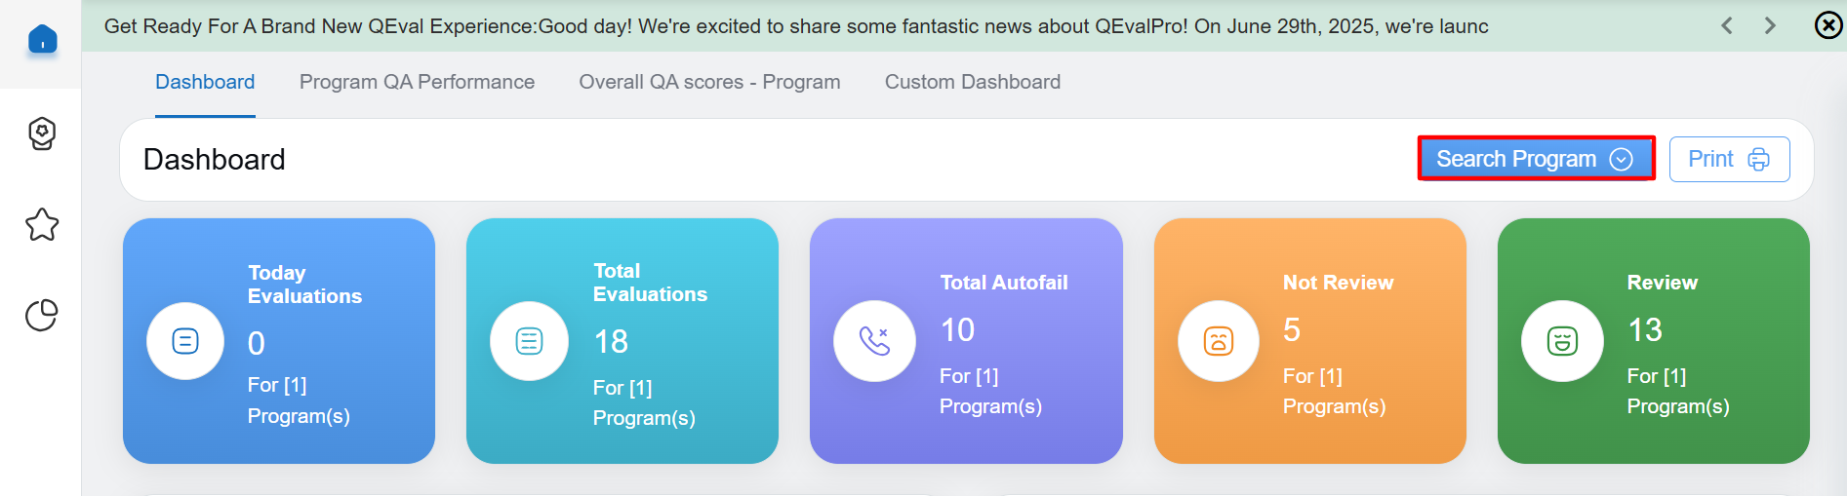Click the Print button
Viewport: 1847px width, 496px height.
(x=1729, y=159)
